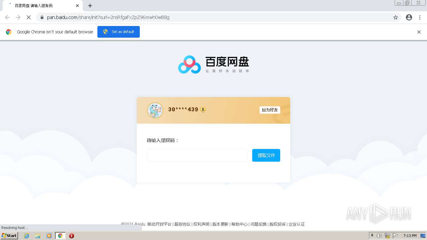This screenshot has height=240, width=427.
Task: Open File Explorer from taskbar
Action: click(38, 236)
